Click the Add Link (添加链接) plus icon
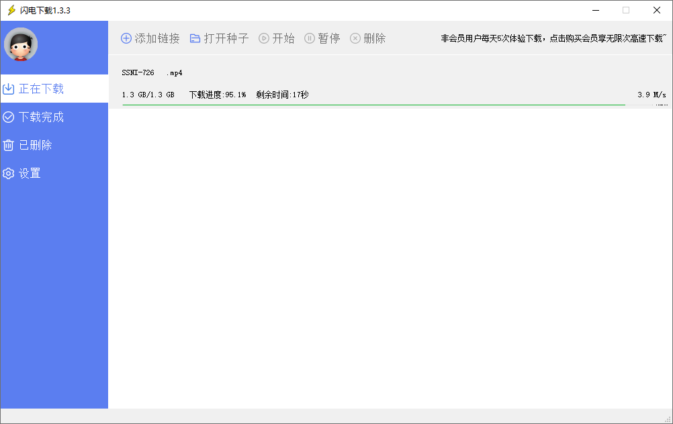This screenshot has width=673, height=424. click(x=126, y=38)
